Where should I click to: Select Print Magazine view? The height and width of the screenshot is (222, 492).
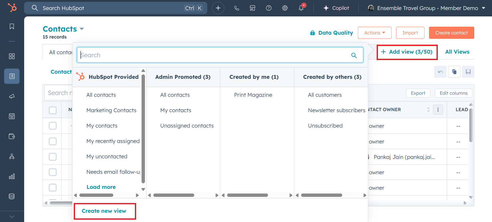pyautogui.click(x=253, y=95)
